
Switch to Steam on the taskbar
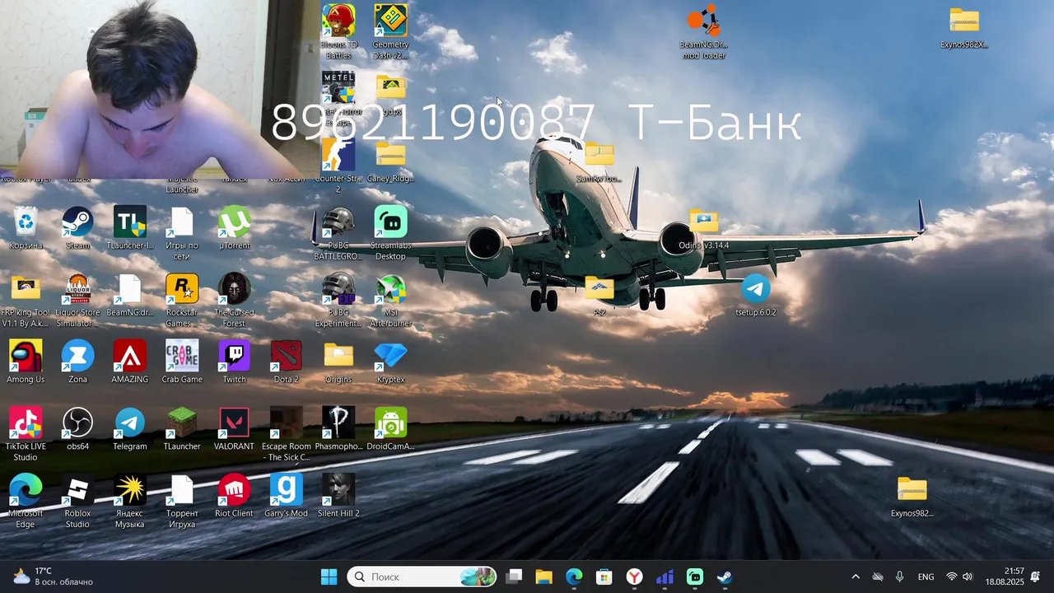[x=725, y=577]
